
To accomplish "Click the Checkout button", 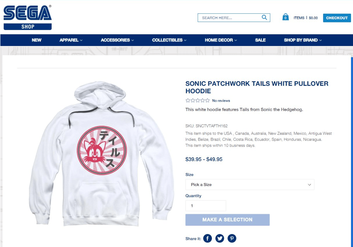I will [337, 18].
